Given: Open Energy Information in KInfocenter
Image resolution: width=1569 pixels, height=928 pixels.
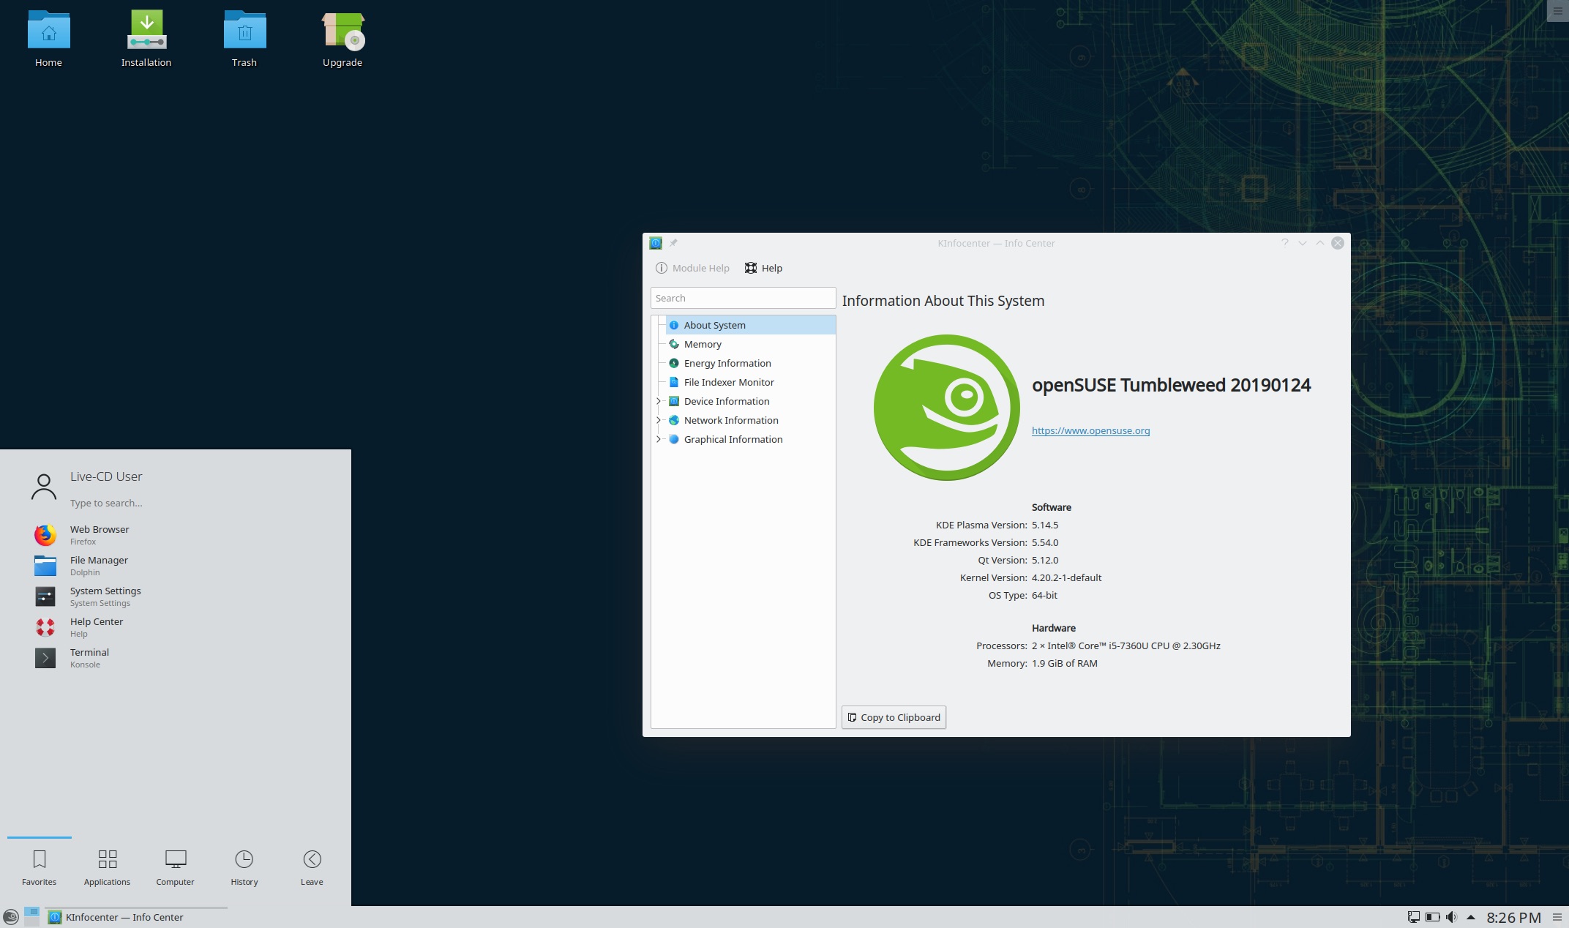Looking at the screenshot, I should pos(727,363).
